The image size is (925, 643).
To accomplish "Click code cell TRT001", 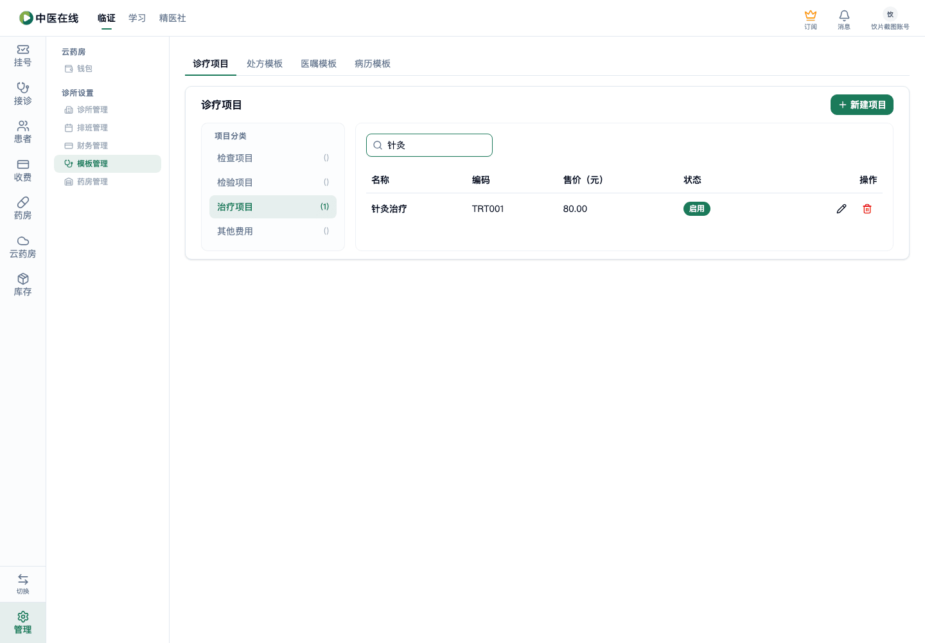I will [x=488, y=209].
